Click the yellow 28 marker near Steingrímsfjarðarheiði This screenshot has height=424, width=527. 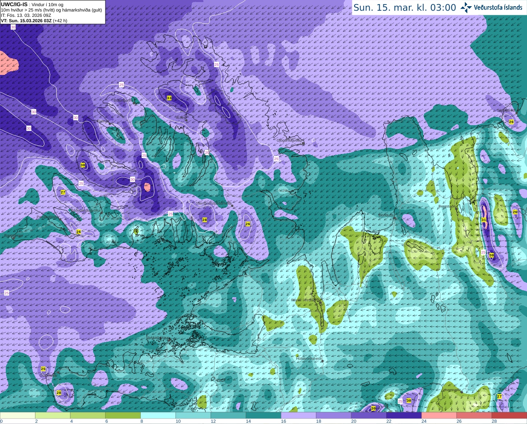(x=205, y=220)
